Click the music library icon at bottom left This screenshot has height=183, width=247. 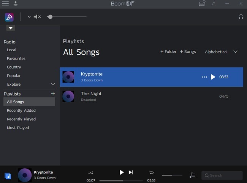pyautogui.click(x=8, y=176)
